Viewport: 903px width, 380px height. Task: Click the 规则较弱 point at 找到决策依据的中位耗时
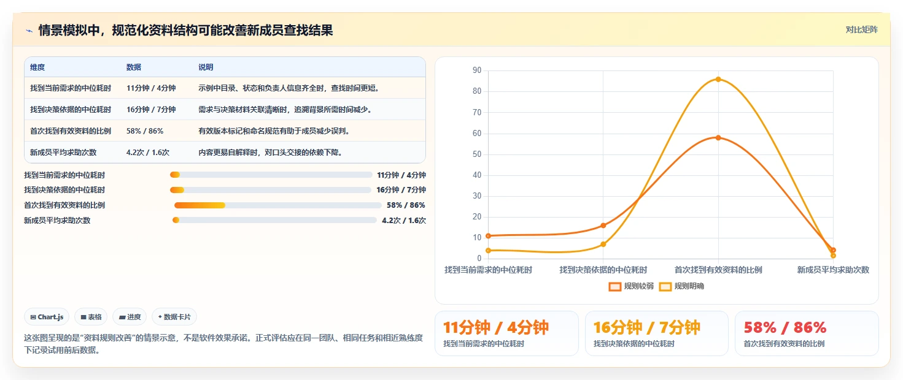603,226
